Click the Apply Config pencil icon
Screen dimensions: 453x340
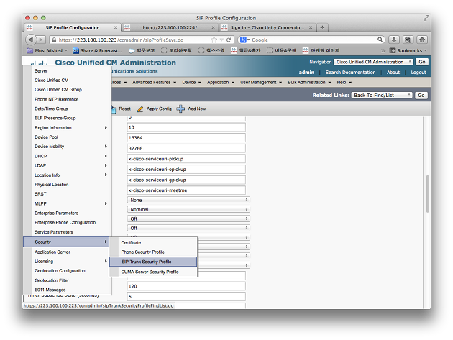pos(139,109)
